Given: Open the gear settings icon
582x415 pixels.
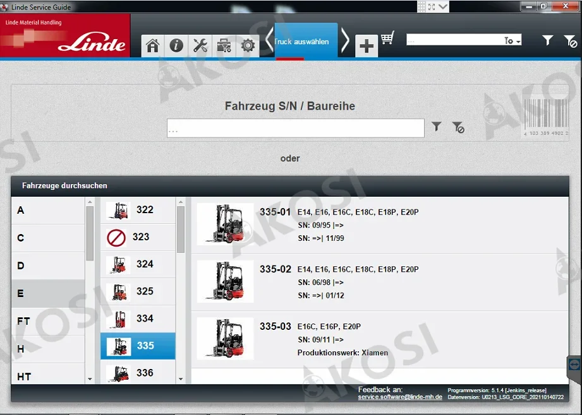Looking at the screenshot, I should pos(248,46).
